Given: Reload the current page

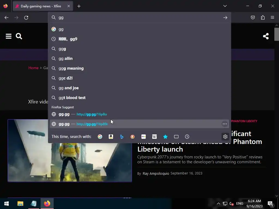Looking at the screenshot, I should pyautogui.click(x=26, y=18).
